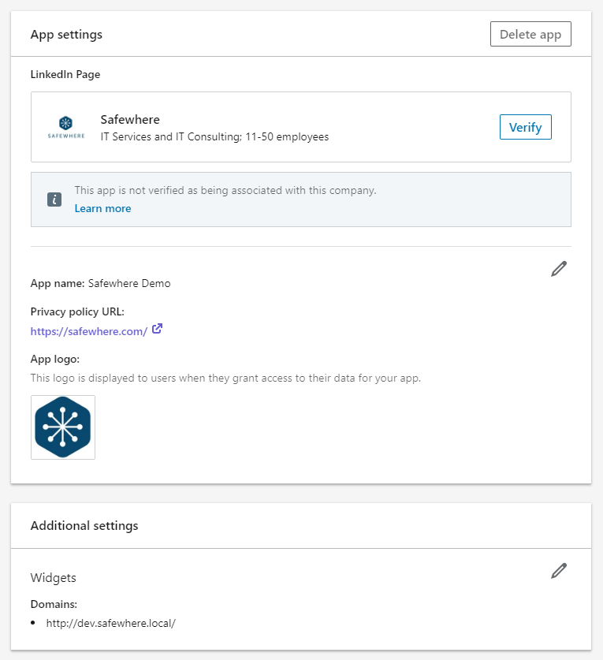Click the Widgets pencil edit icon
Screen dimensions: 603x660
[x=559, y=571]
